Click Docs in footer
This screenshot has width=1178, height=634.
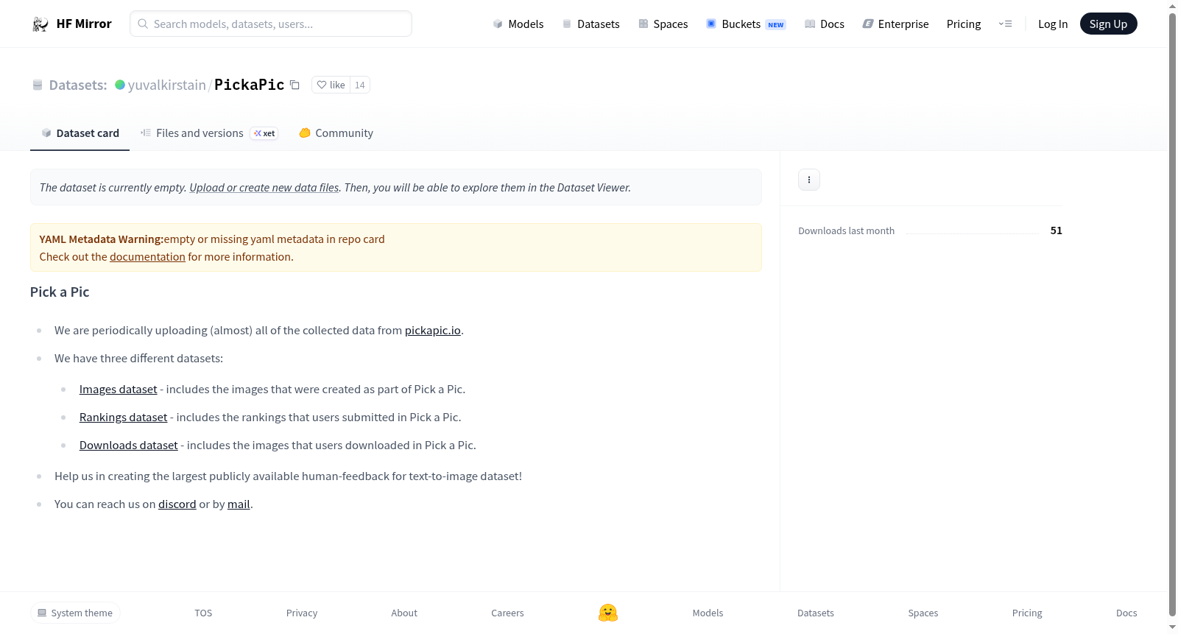pyautogui.click(x=1126, y=613)
